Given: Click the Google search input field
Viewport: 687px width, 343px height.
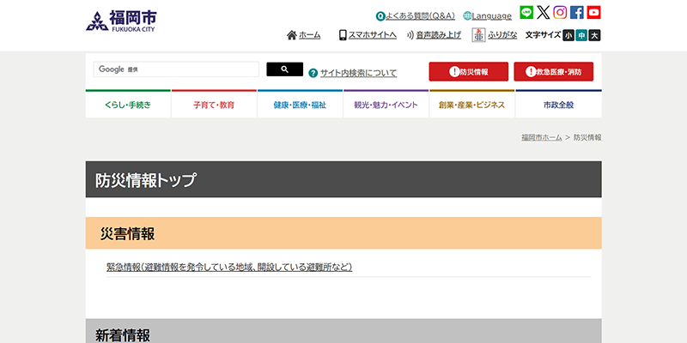Looking at the screenshot, I should (x=176, y=69).
